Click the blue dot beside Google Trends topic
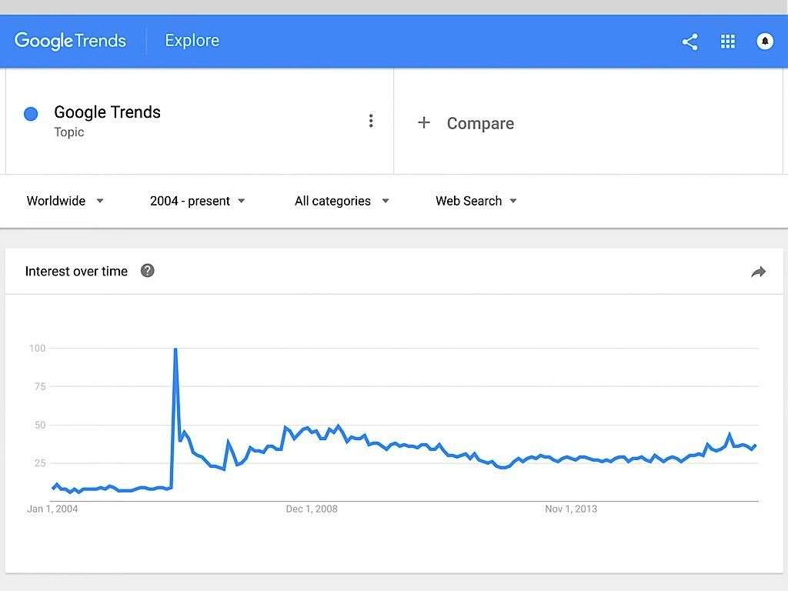 pos(31,114)
